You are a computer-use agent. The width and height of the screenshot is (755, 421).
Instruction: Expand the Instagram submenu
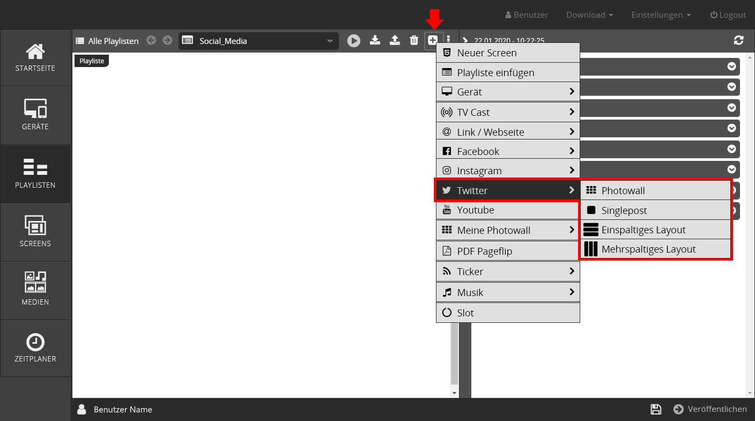508,171
